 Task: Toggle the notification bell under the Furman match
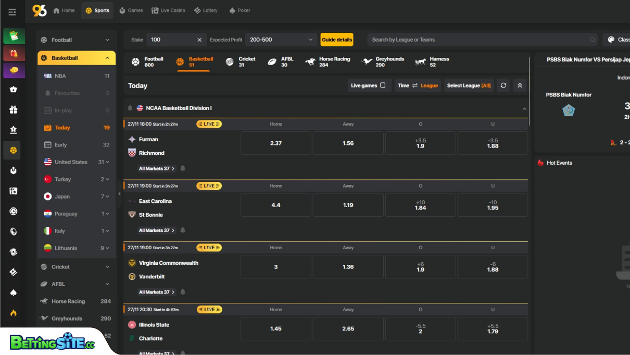pyautogui.click(x=183, y=168)
